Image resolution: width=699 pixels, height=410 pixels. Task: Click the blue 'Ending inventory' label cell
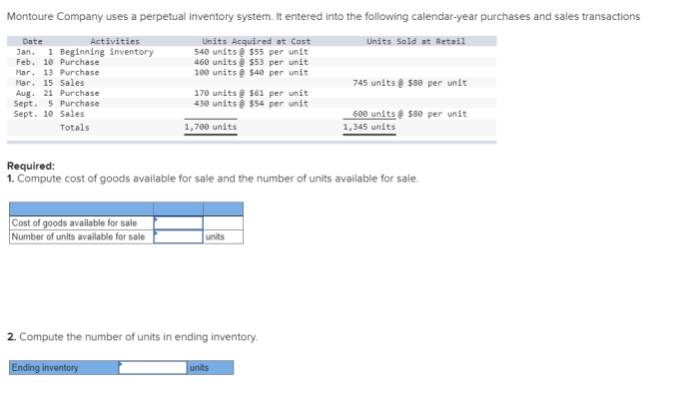(64, 368)
